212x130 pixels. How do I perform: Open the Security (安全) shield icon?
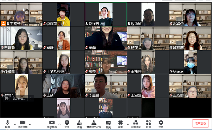tap(67, 124)
